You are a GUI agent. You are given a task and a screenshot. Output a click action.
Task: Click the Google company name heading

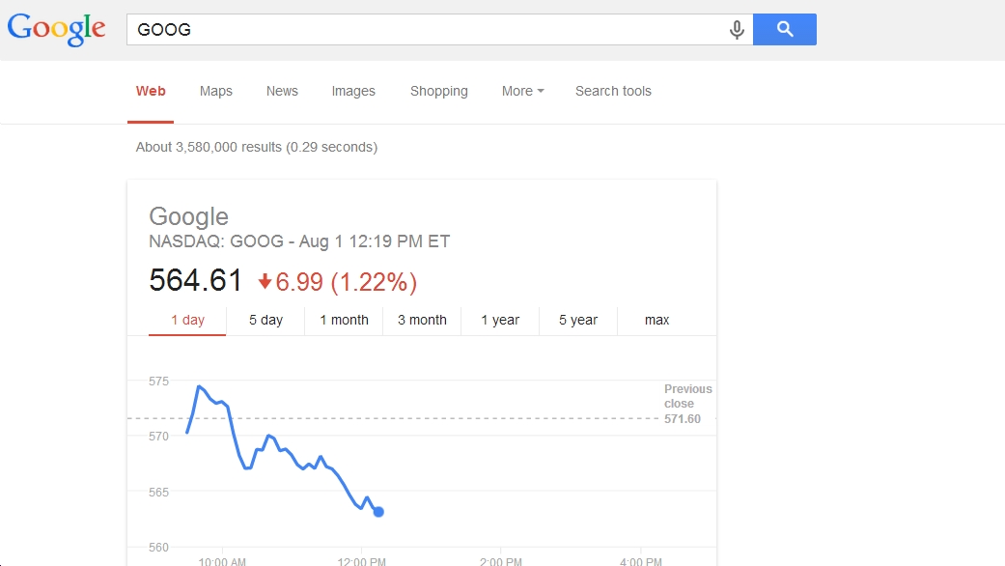click(188, 216)
